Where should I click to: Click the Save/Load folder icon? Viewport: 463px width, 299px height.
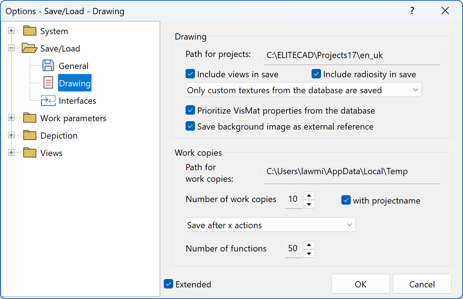[x=29, y=48]
